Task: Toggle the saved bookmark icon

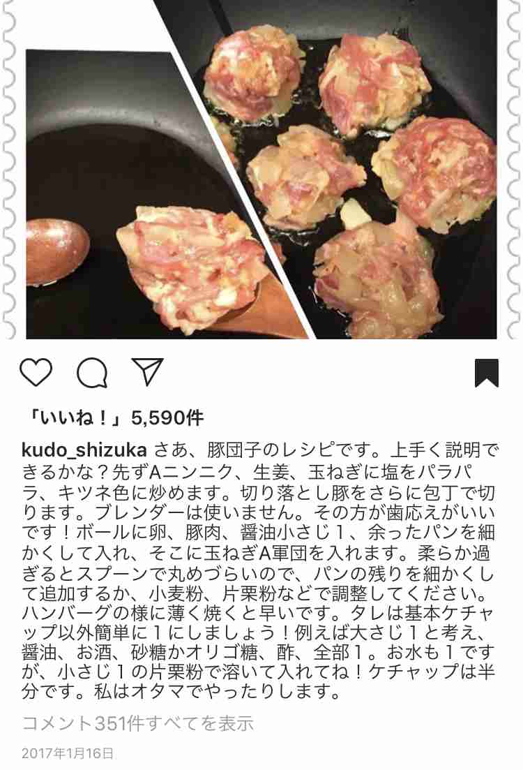Action: pyautogui.click(x=487, y=373)
